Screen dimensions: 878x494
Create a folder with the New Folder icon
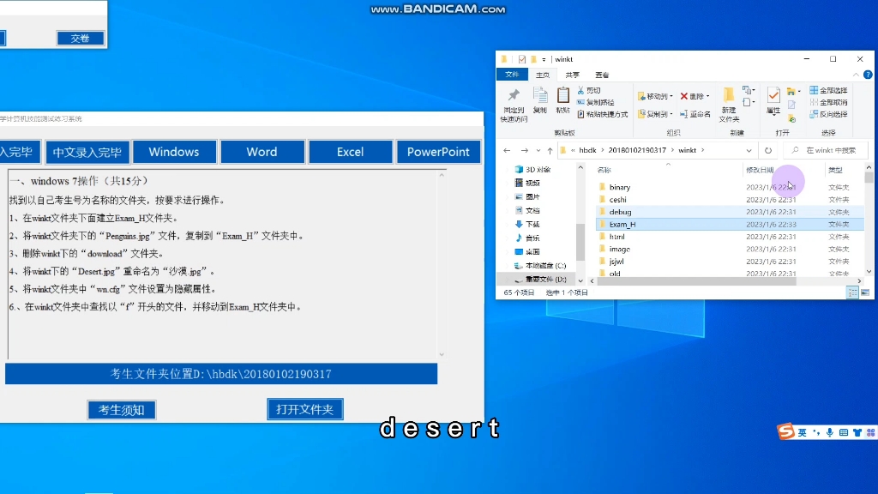click(x=731, y=103)
